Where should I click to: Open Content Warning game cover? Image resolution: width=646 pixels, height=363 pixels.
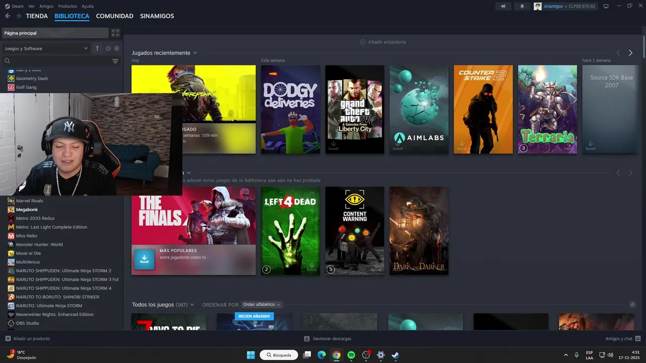click(x=355, y=231)
